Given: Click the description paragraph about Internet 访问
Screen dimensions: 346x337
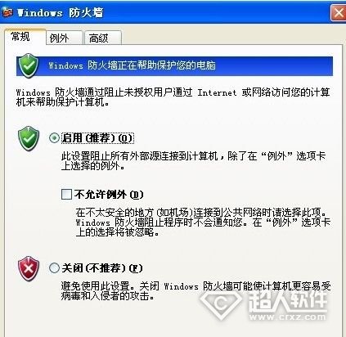Looking at the screenshot, I should 173,97.
